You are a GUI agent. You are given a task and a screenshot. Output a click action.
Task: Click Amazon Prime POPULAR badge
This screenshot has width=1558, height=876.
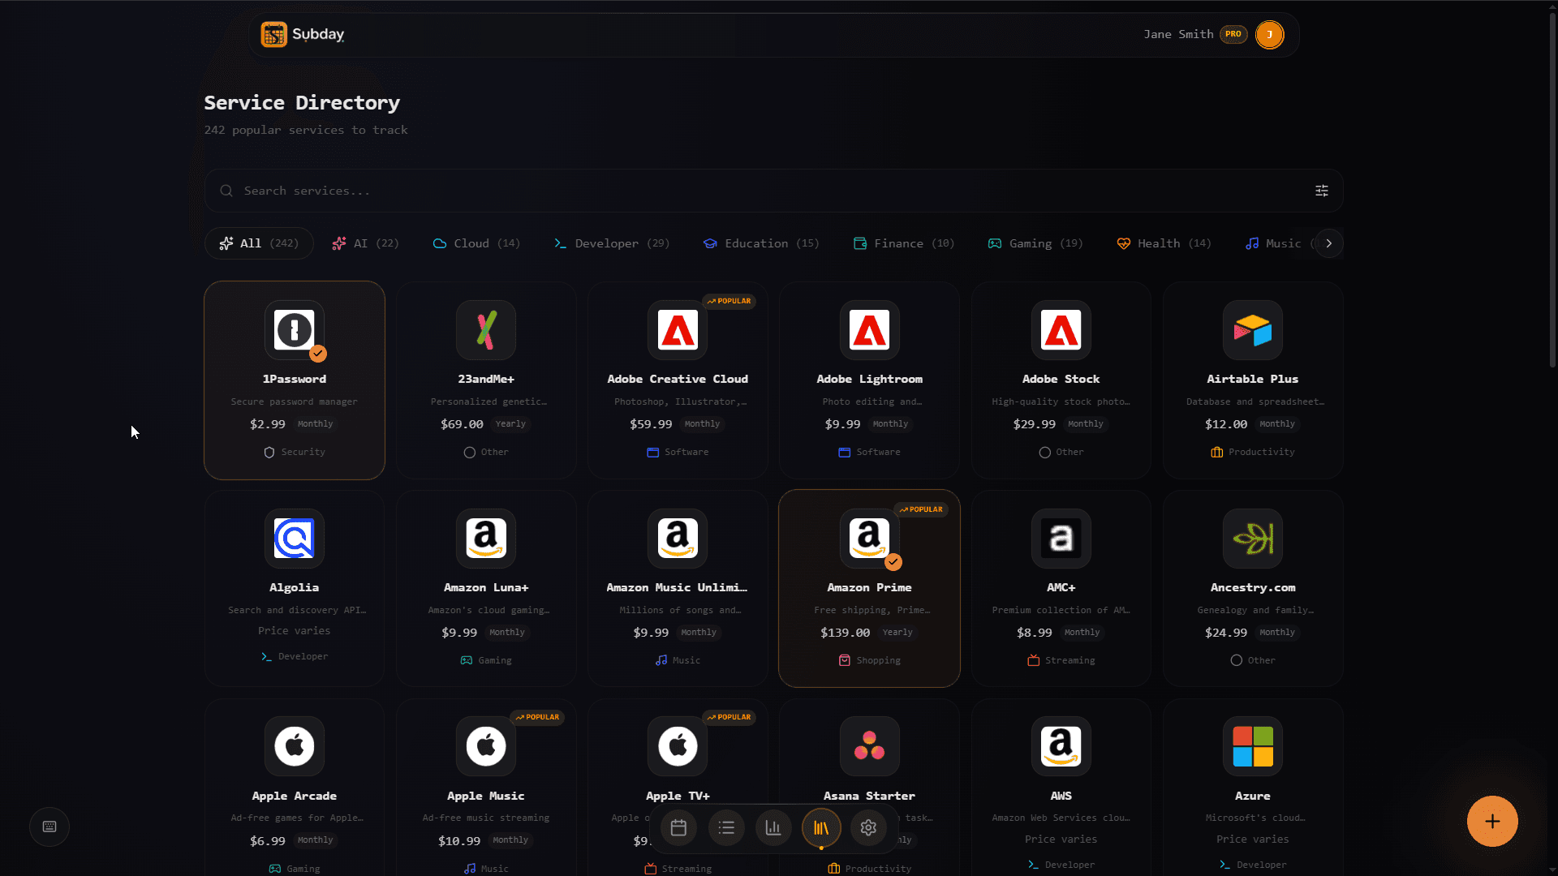tap(921, 509)
